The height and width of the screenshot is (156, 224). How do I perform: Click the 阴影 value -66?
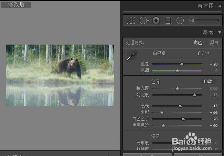214,112
